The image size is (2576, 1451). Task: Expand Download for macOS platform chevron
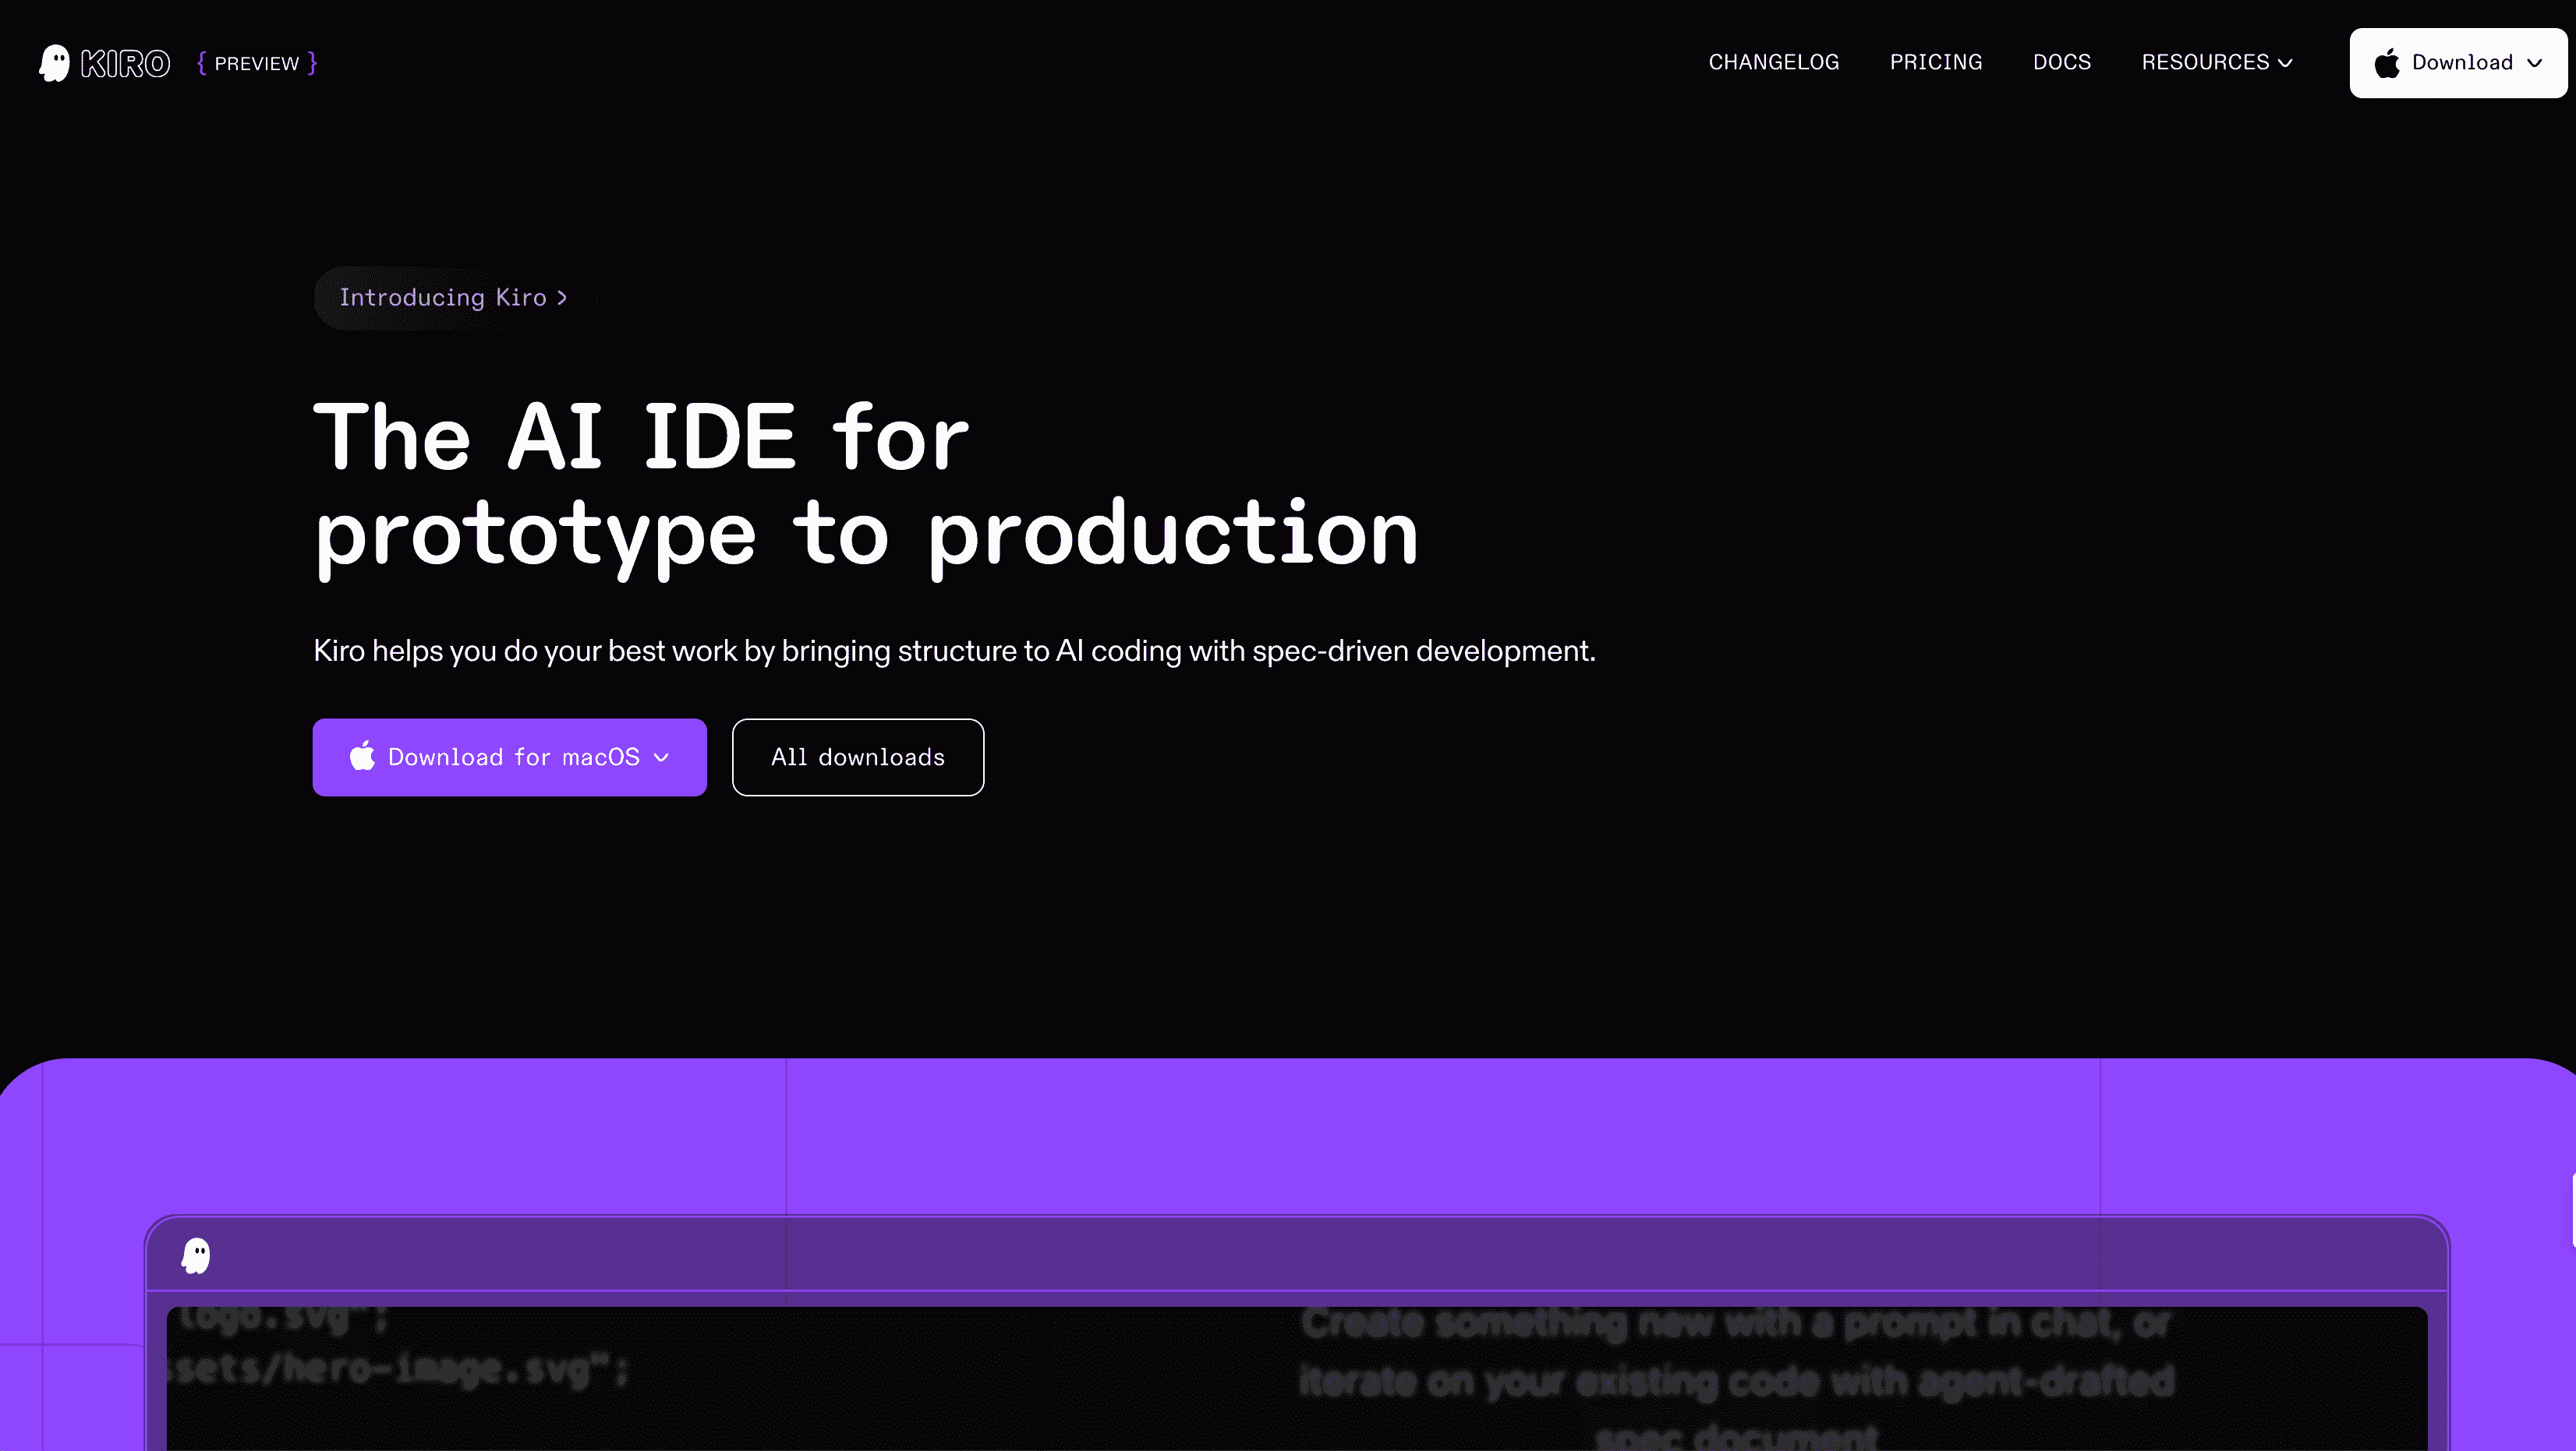661,757
